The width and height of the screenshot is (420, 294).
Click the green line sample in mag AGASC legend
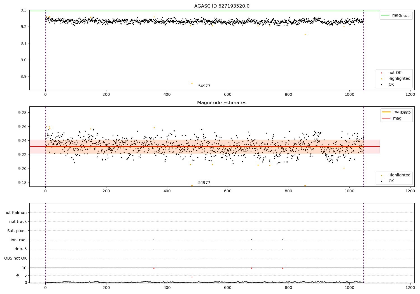coord(385,15)
